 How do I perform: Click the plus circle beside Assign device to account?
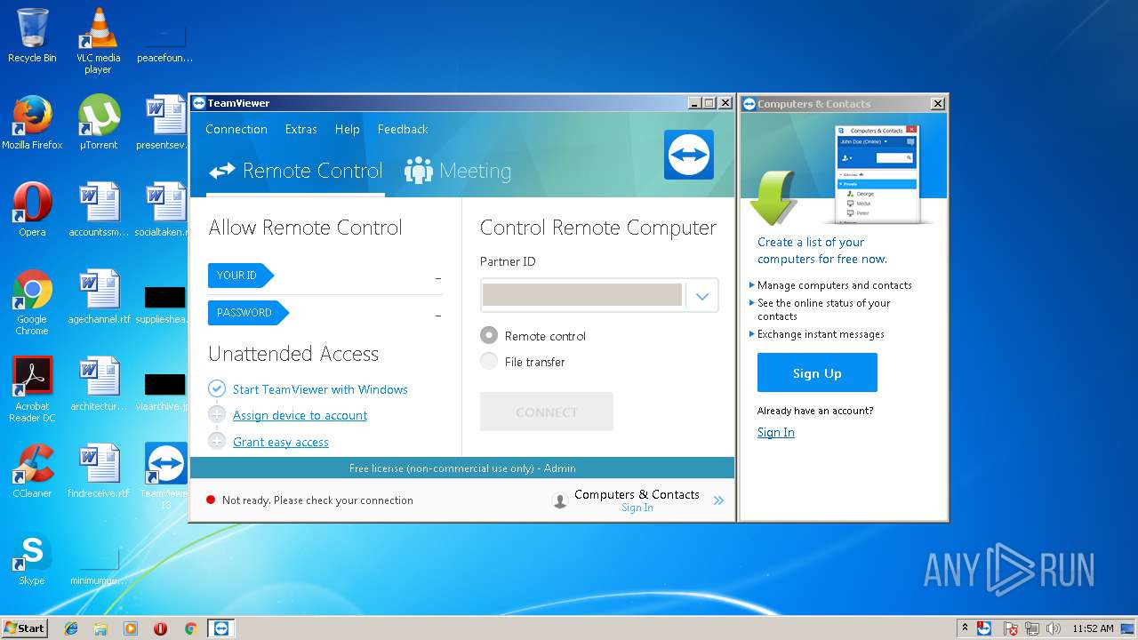(217, 414)
